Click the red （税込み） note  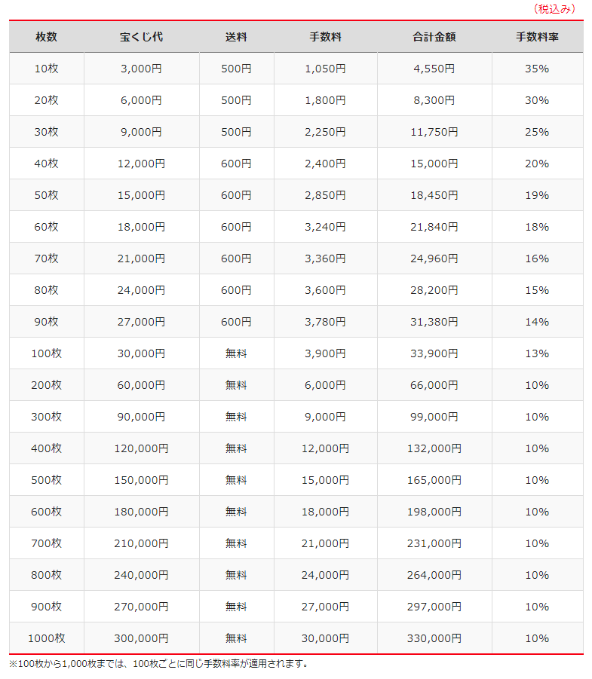pyautogui.click(x=554, y=9)
